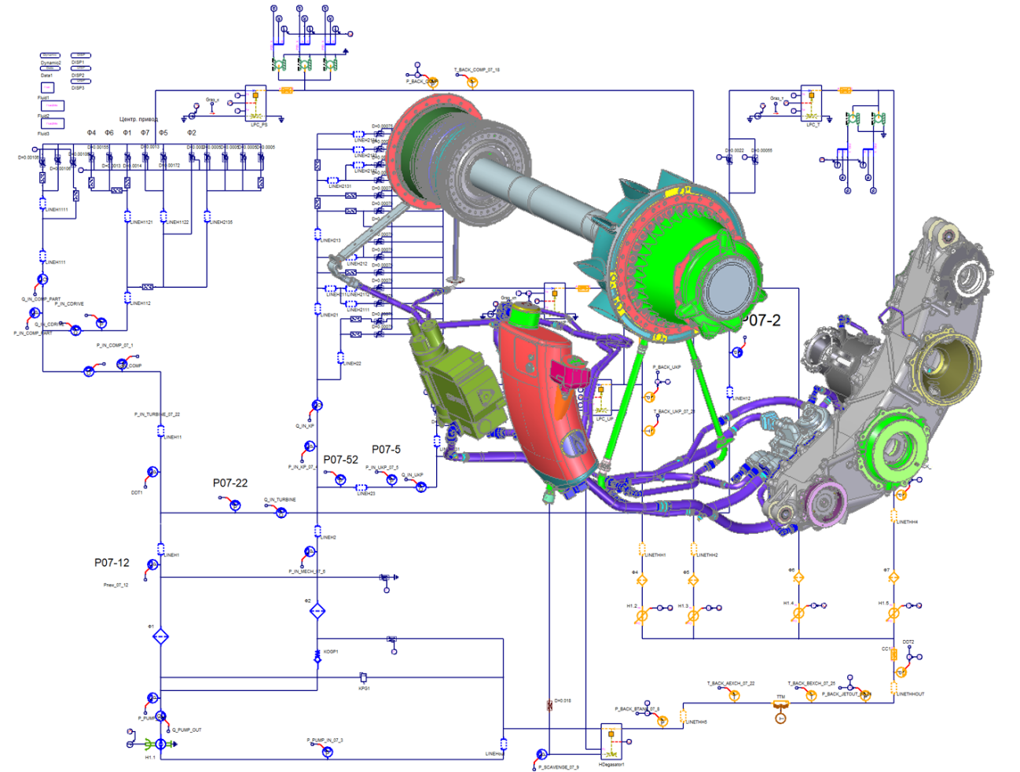Click the P07-22 label text
Image resolution: width=1020 pixels, height=772 pixels.
click(x=230, y=483)
